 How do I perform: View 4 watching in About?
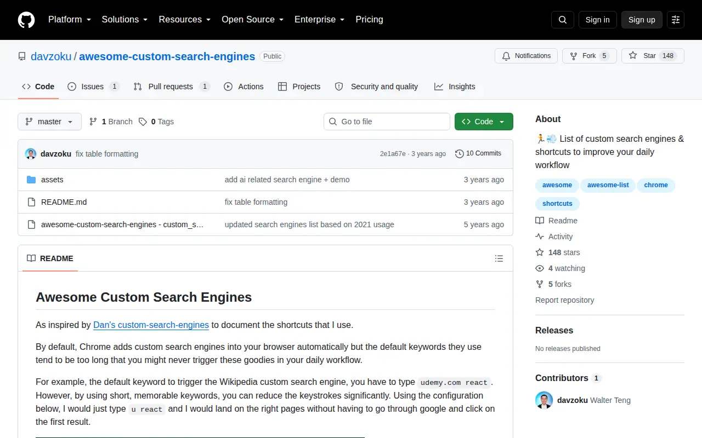point(561,268)
